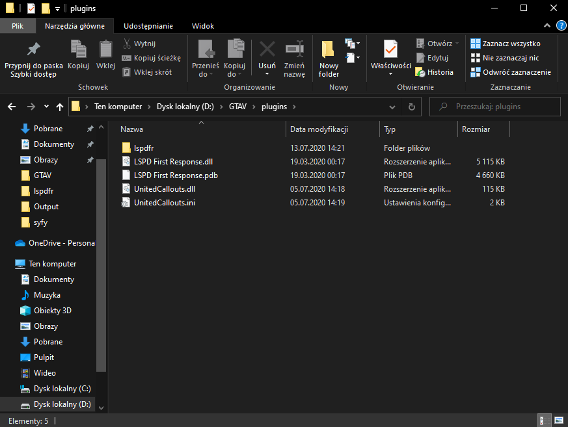Create a new folder with Nowy folder
This screenshot has height=427, width=568.
(329, 51)
